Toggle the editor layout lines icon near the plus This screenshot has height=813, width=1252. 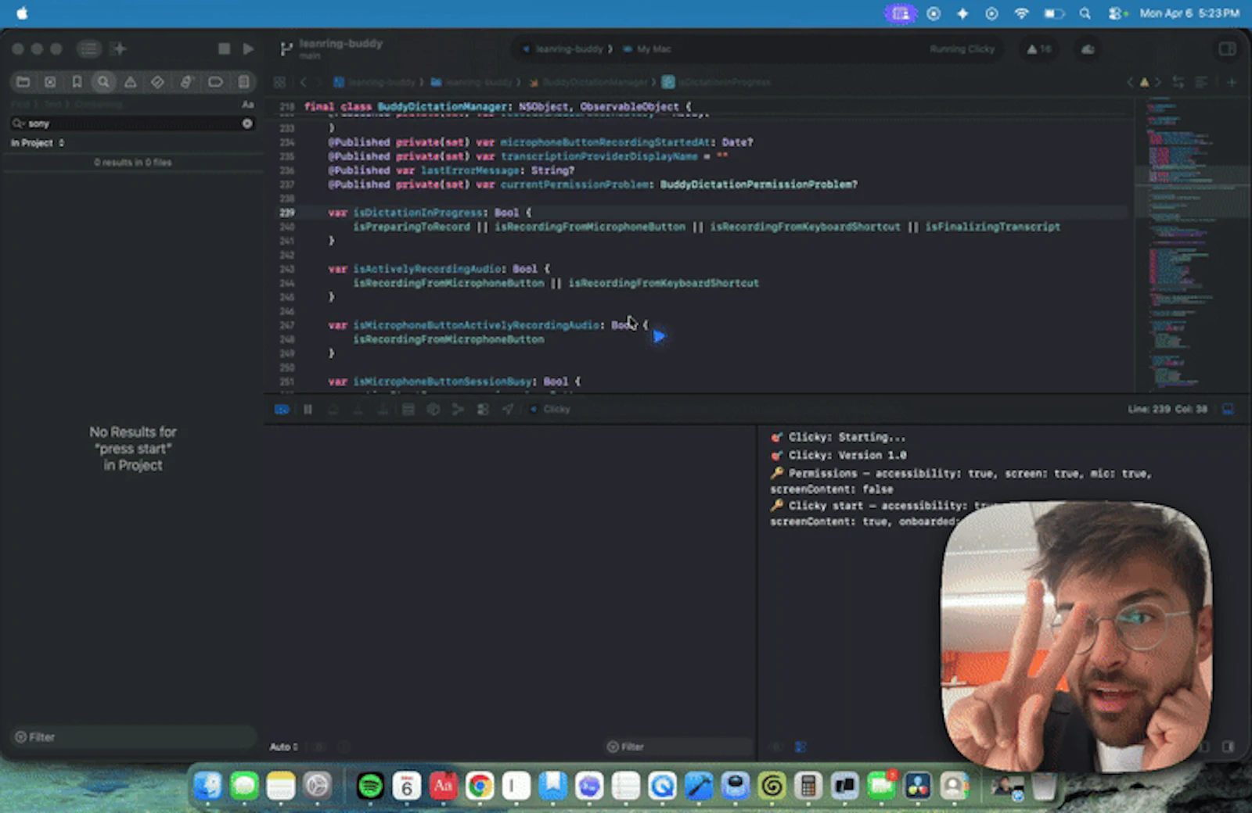tap(1201, 82)
